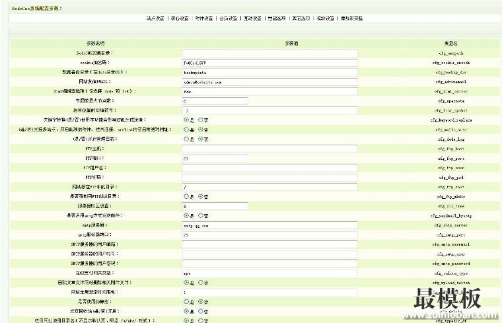Select 否 for cfg_ftp_mkdir FTP directory creation
Screen dimensions: 502x323
pyautogui.click(x=200, y=197)
